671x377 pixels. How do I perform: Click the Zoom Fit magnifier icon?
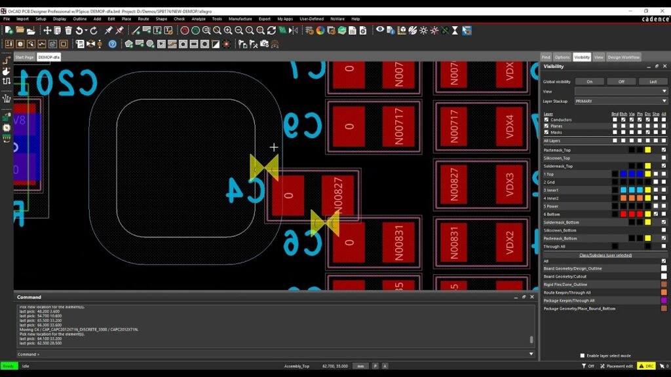tap(217, 30)
